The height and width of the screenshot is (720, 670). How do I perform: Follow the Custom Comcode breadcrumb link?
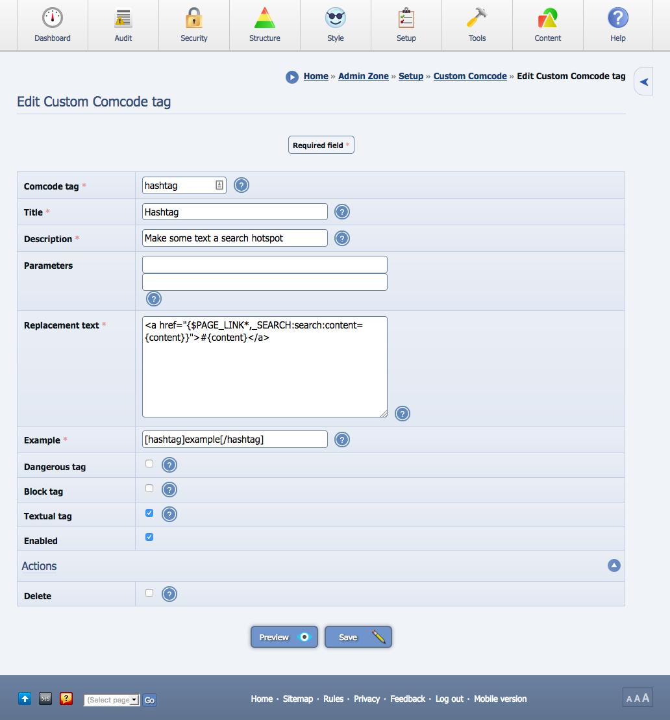[x=470, y=76]
